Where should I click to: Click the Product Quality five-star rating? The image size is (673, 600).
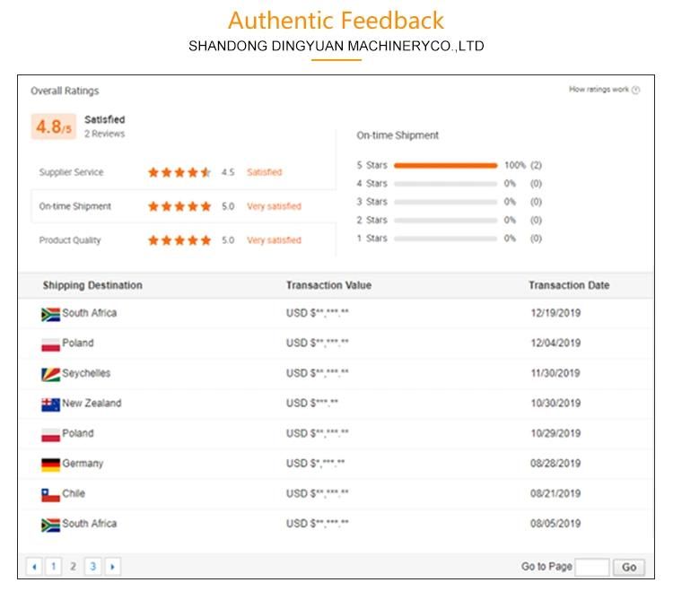(179, 240)
